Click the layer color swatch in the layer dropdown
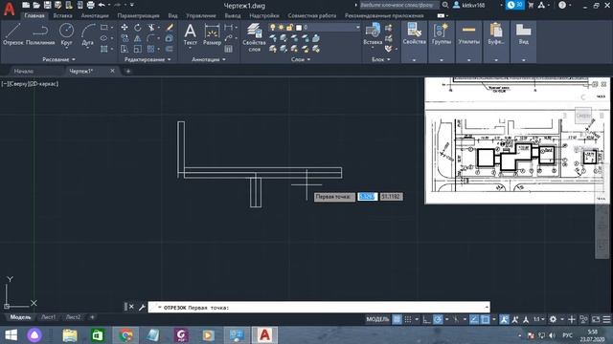The height and width of the screenshot is (344, 613). 299,28
